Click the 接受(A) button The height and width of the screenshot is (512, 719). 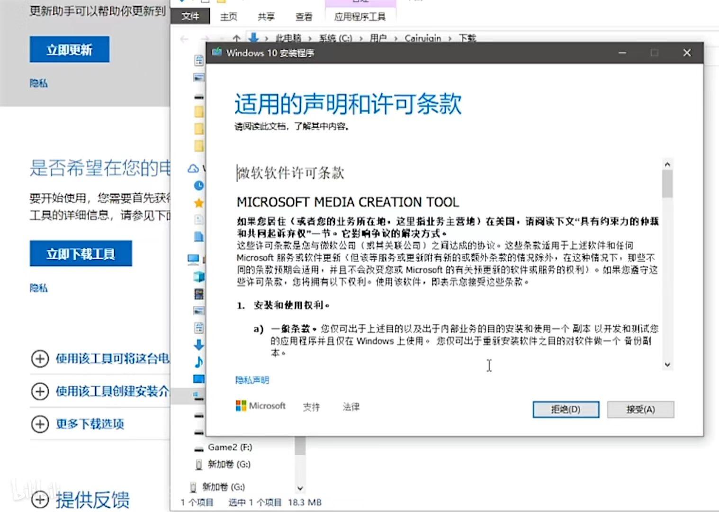pos(640,410)
